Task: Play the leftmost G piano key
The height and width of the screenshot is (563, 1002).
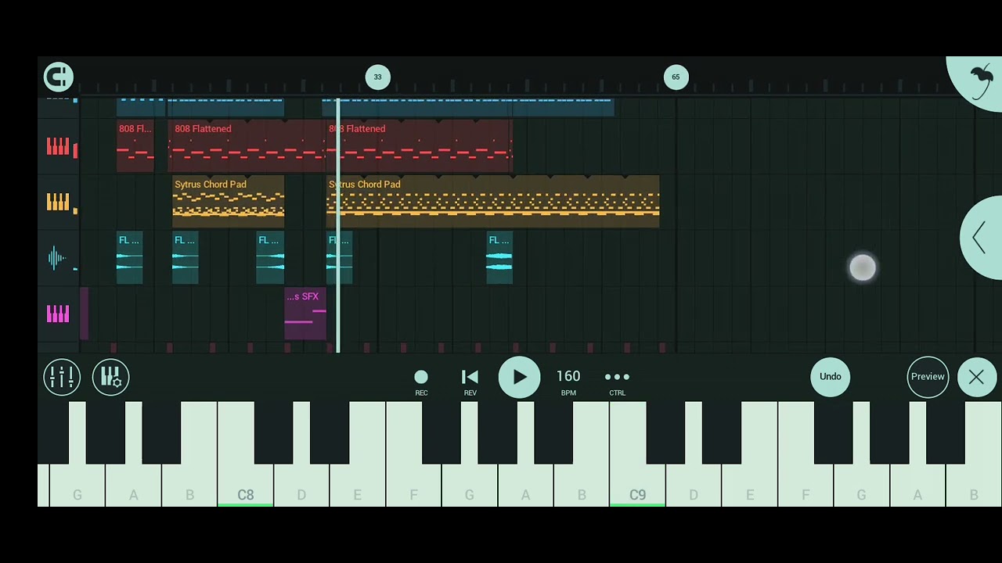Action: (x=77, y=485)
